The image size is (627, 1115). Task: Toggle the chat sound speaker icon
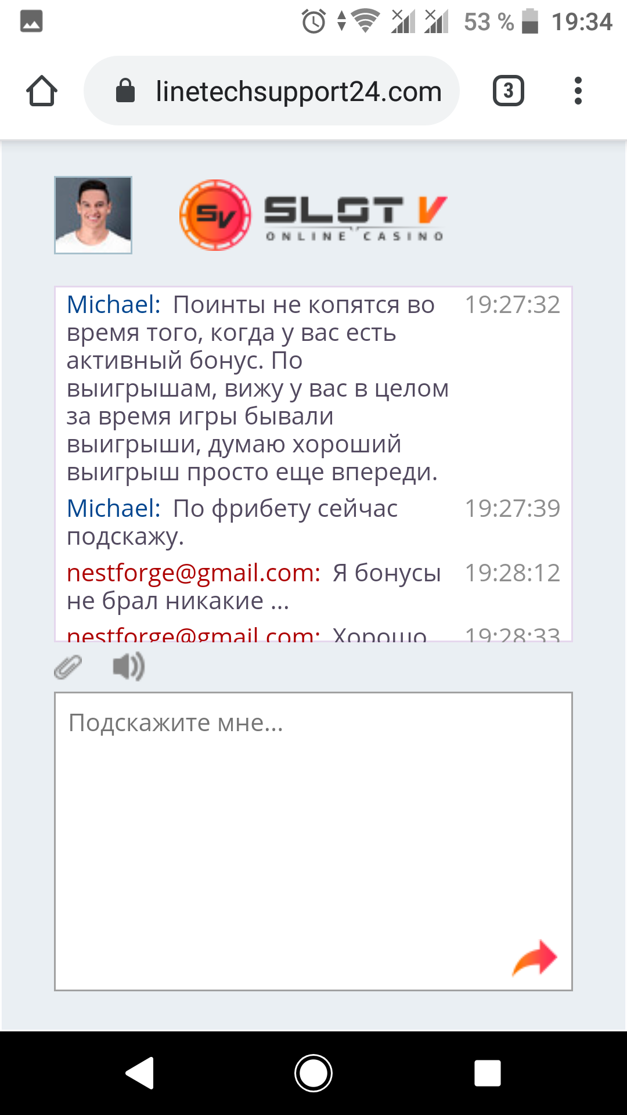pyautogui.click(x=128, y=666)
